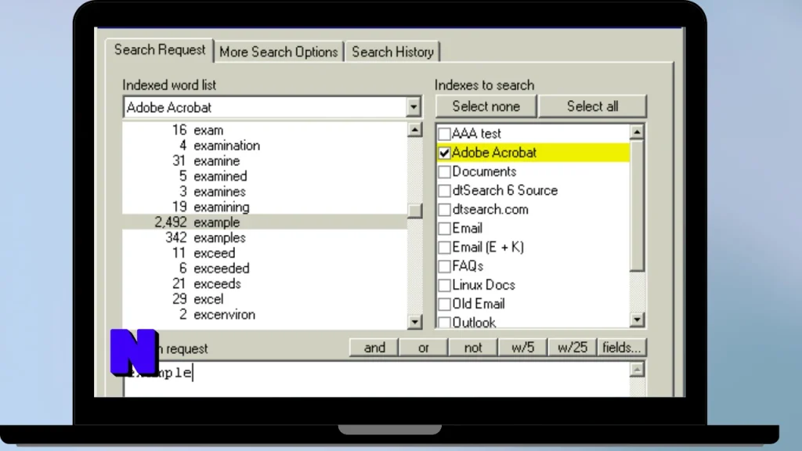Click inside the search request text box
The width and height of the screenshot is (802, 451).
[x=377, y=379]
